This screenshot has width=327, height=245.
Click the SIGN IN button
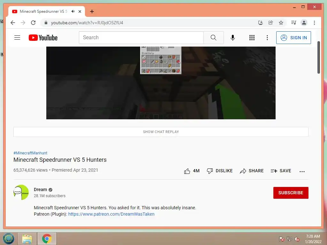[293, 38]
